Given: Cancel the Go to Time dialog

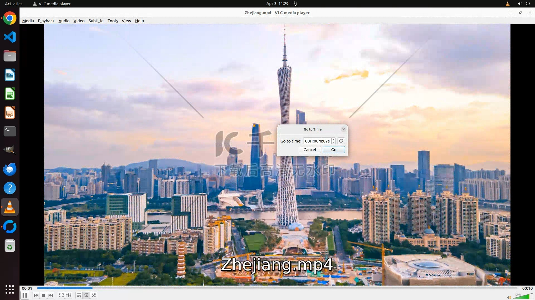Looking at the screenshot, I should [x=310, y=150].
